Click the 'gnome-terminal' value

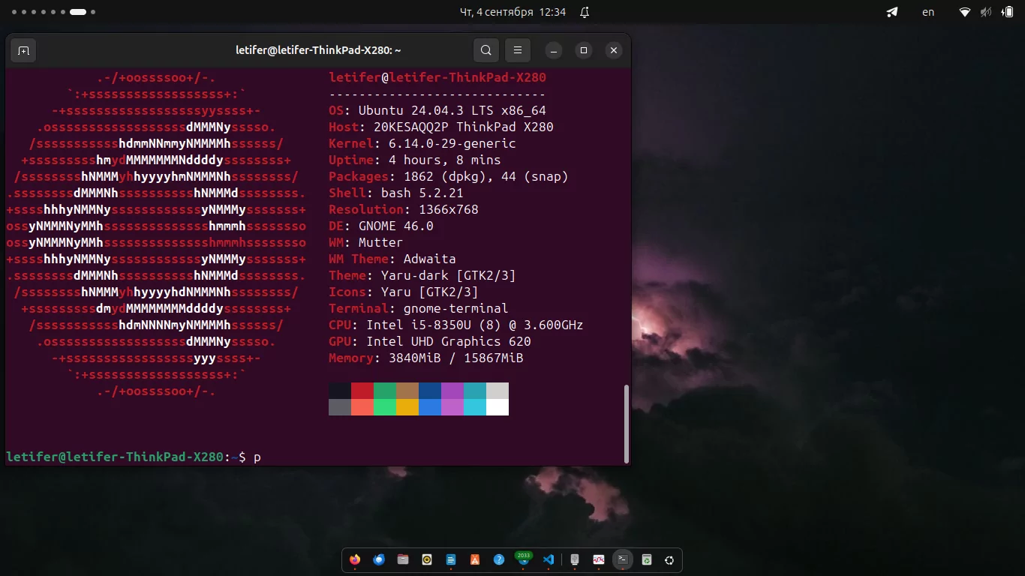(456, 309)
